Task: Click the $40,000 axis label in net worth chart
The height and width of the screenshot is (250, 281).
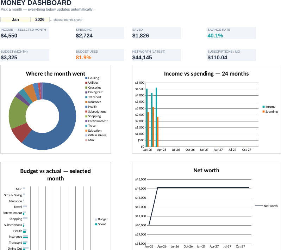Action: [140, 225]
